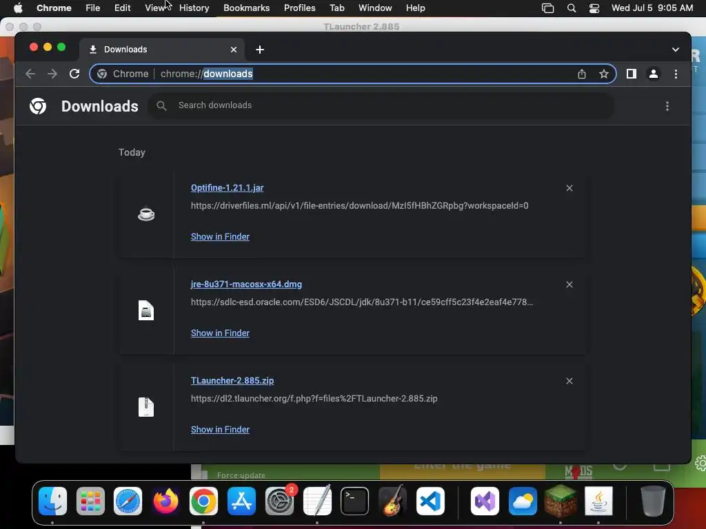Screen dimensions: 706x529
Task: Click the TLauncher zip file icon
Action: (146, 407)
